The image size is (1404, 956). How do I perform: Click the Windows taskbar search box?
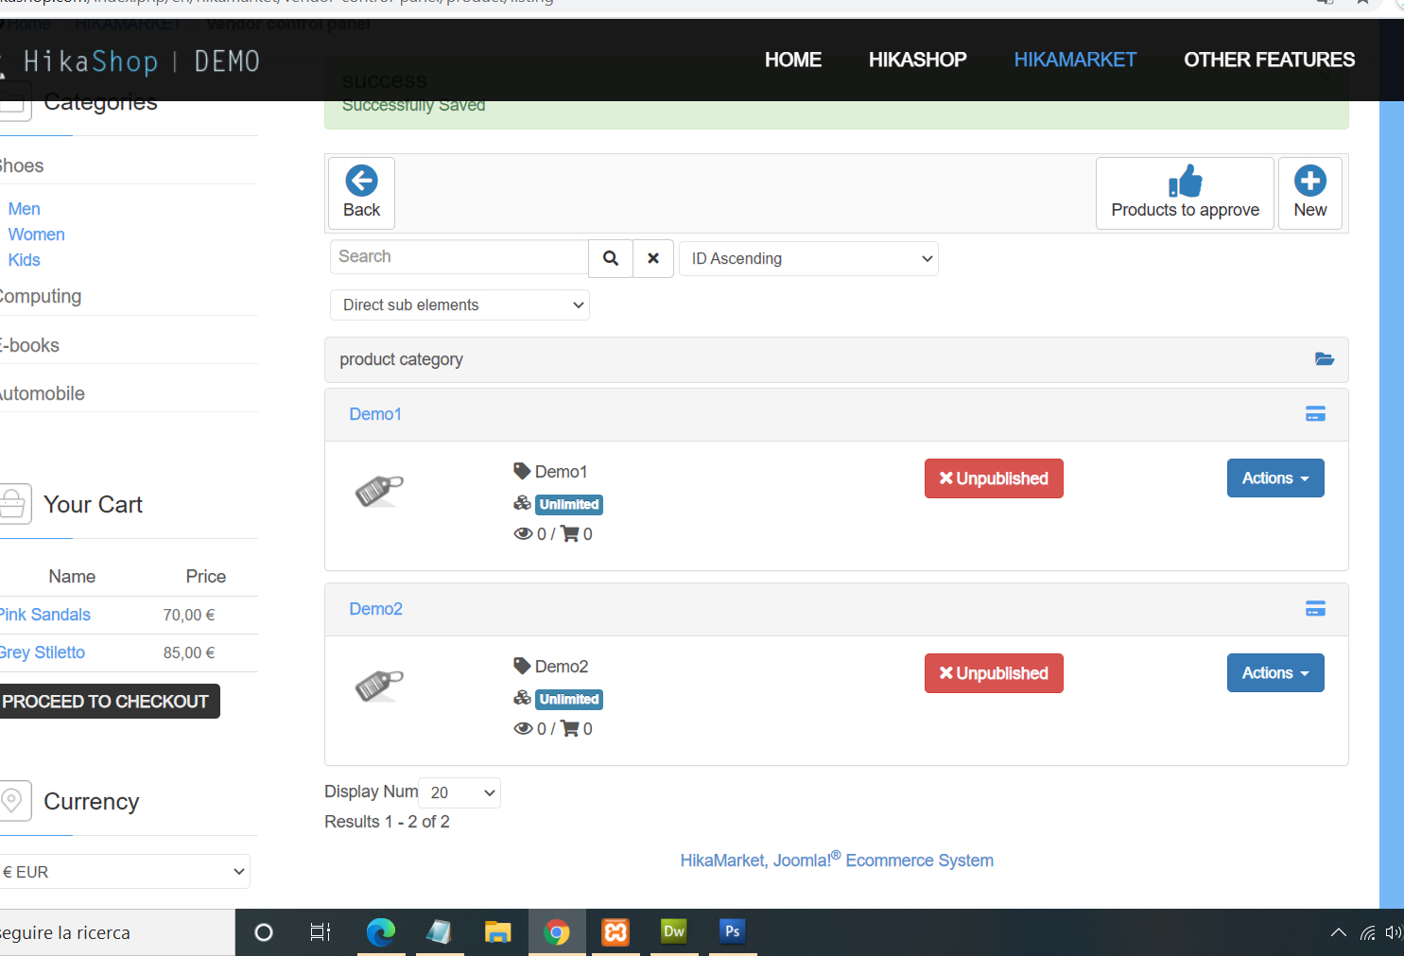coord(117,932)
